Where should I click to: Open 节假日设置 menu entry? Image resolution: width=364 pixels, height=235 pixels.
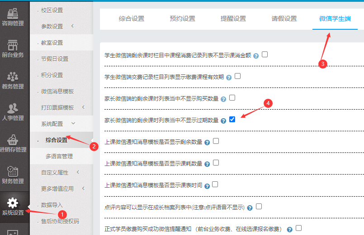pyautogui.click(x=55, y=59)
